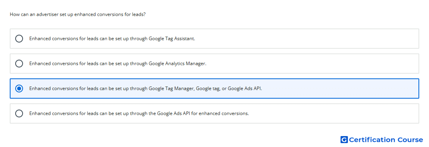Click the highlighted answer's sentence text
This screenshot has height=147, width=429.
[x=145, y=89]
